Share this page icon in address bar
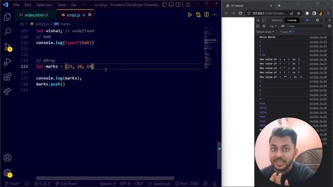 pos(291,13)
